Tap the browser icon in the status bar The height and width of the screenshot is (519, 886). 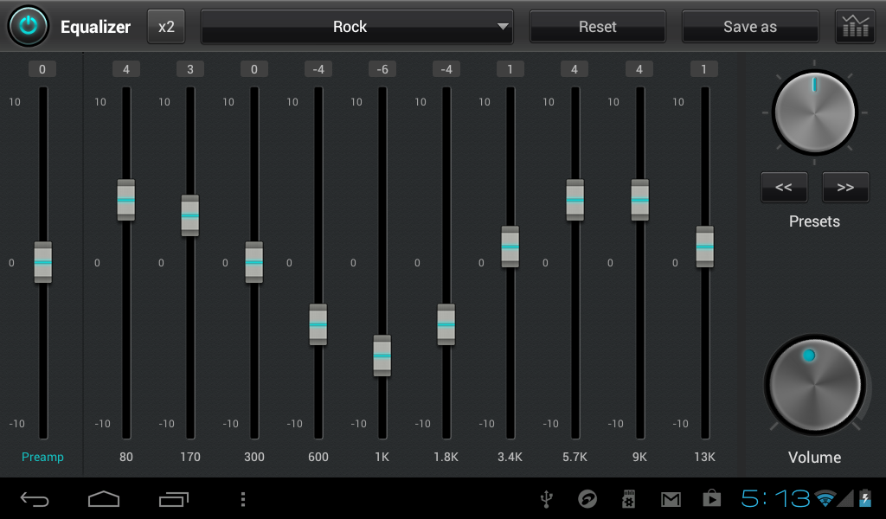(587, 499)
